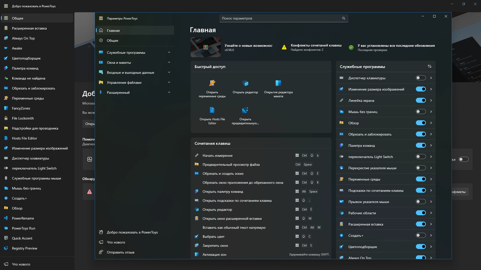Click the hotkey conflicts warning triangle icon
Screen dimensions: 481x270
click(284, 47)
